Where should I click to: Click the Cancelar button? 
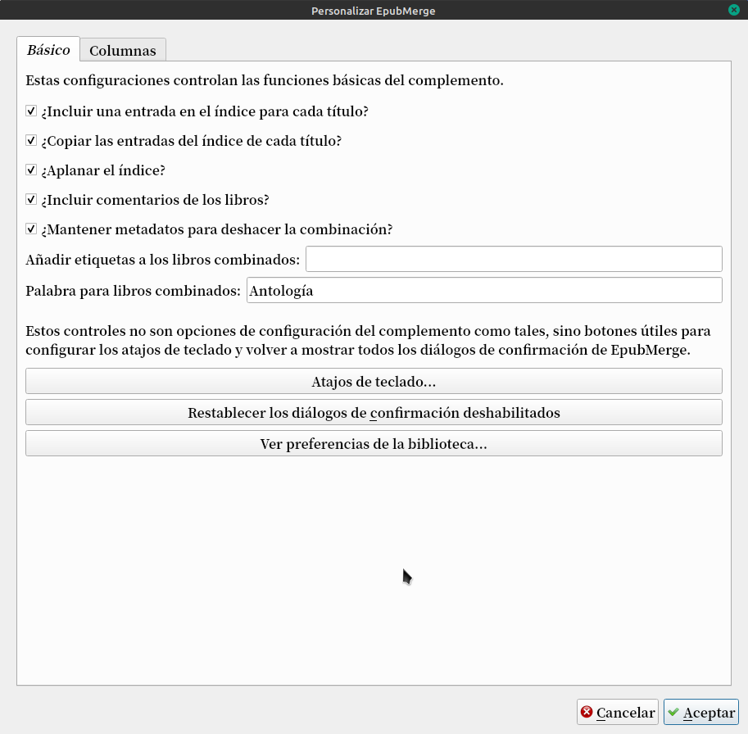(617, 712)
